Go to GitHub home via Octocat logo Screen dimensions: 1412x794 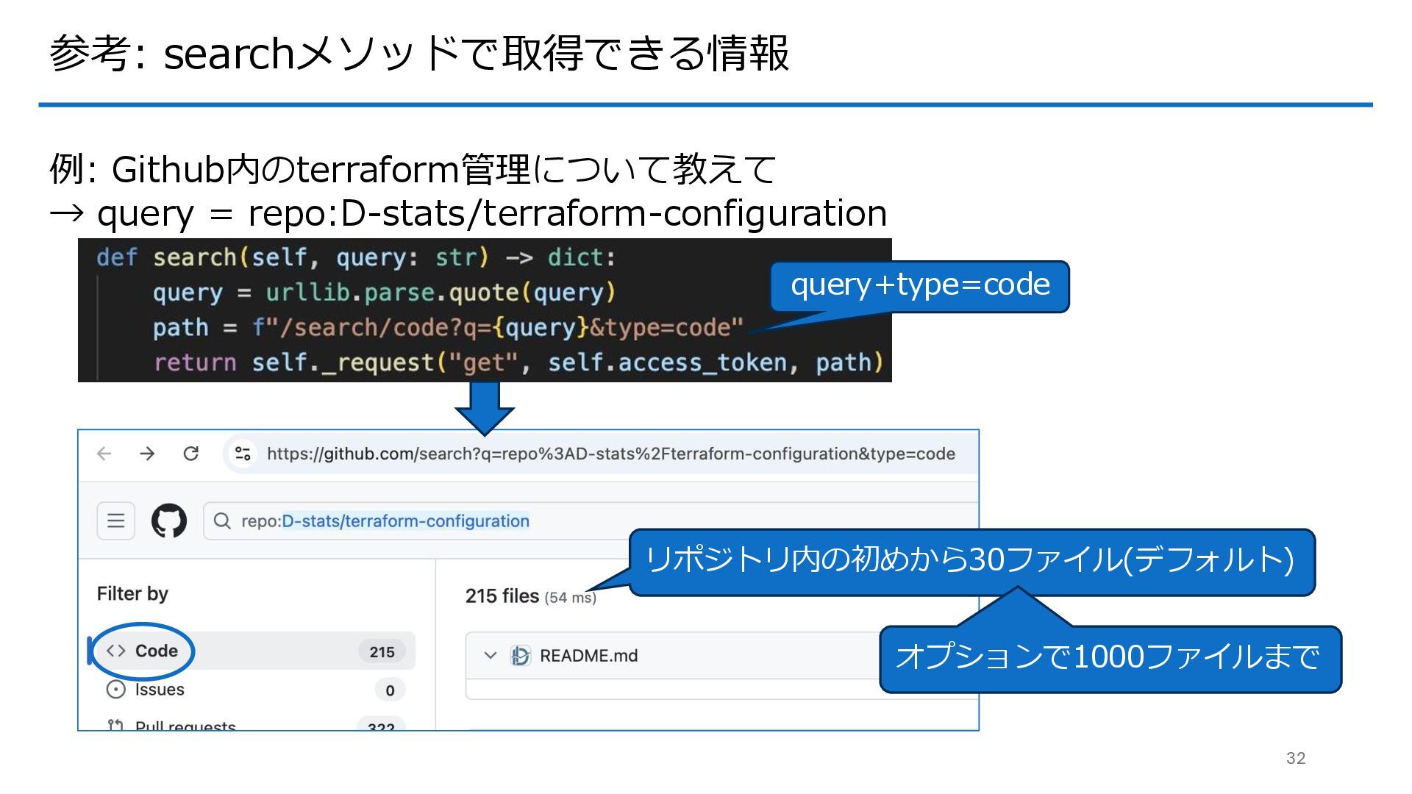tap(169, 521)
